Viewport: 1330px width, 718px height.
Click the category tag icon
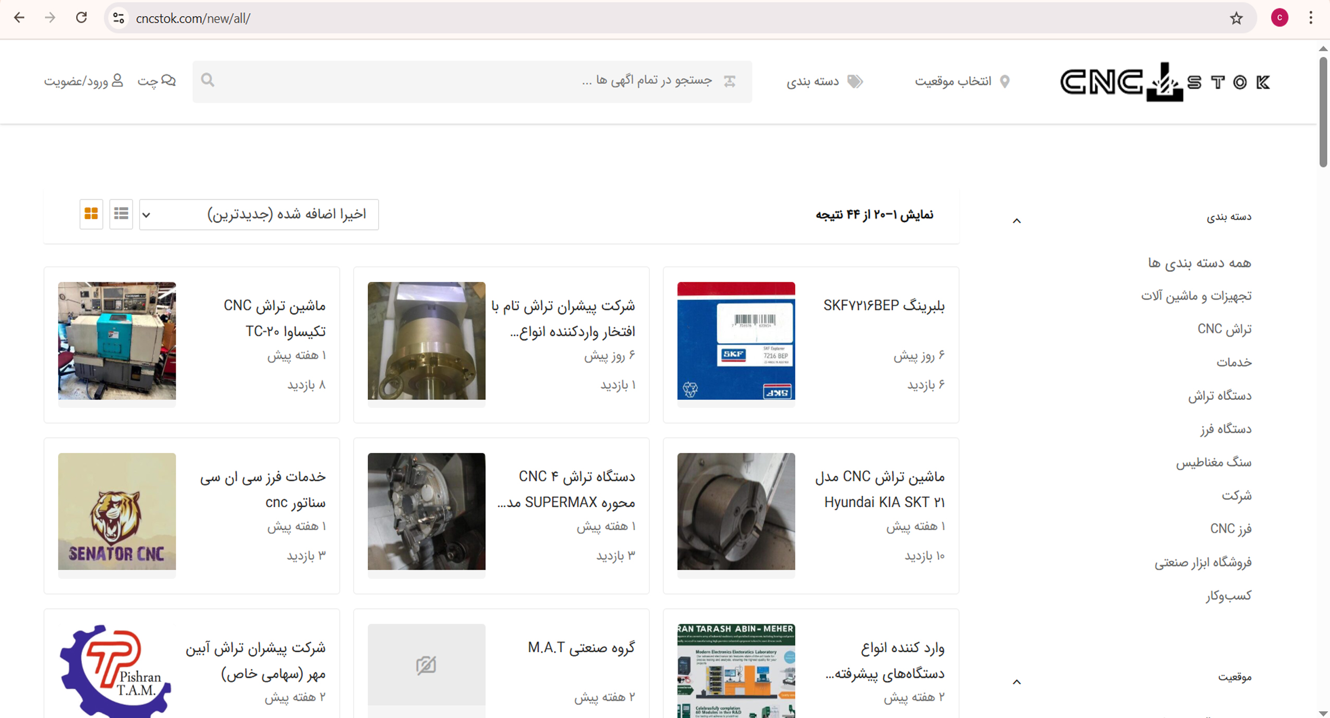point(855,81)
